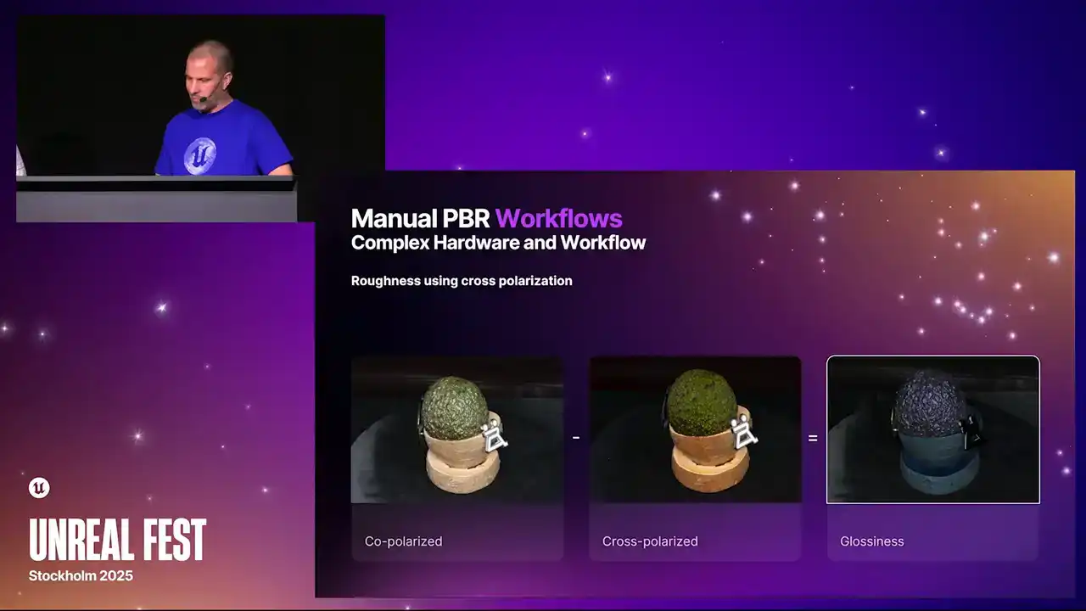Click the Unreal Engine logo above Unreal Fest
1086x611 pixels.
39,487
